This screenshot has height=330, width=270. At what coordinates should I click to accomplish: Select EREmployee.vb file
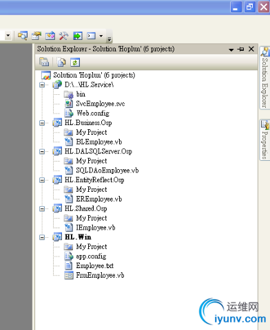pyautogui.click(x=99, y=199)
